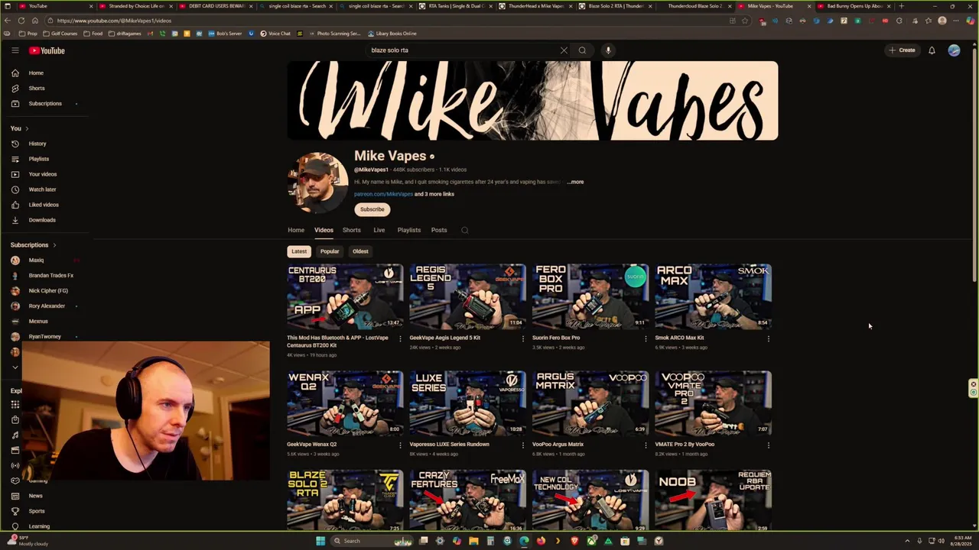Open the account avatar menu
Image resolution: width=979 pixels, height=550 pixels.
click(x=954, y=50)
